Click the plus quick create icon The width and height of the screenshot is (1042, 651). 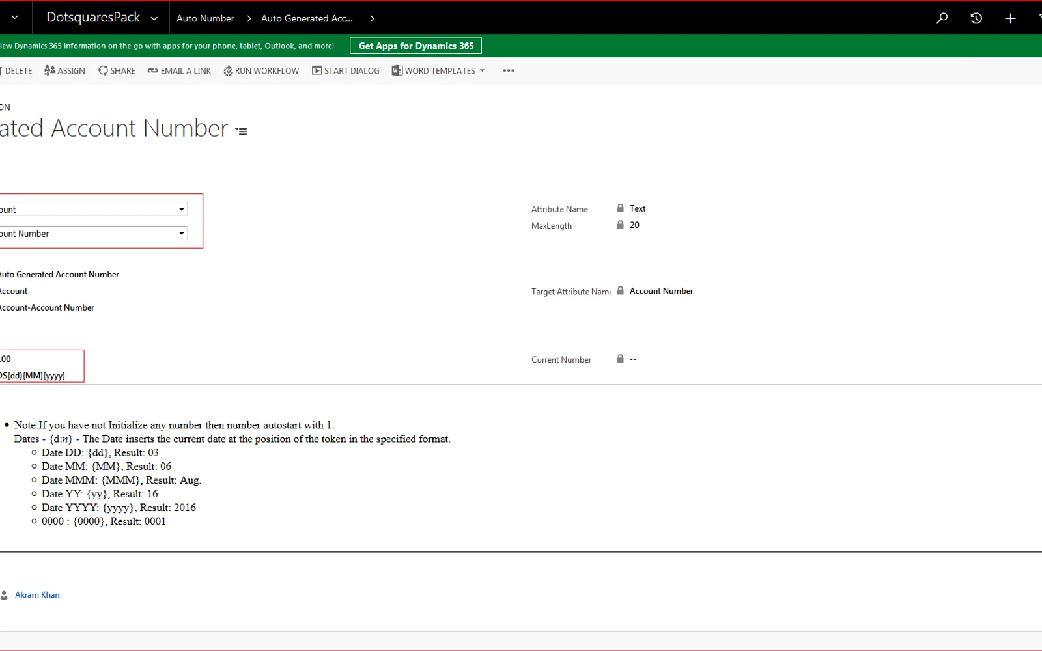pyautogui.click(x=1010, y=18)
